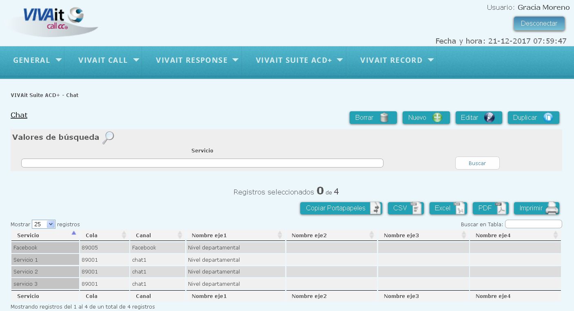This screenshot has height=311, width=574.
Task: Click the CSV file icon
Action: pos(417,208)
